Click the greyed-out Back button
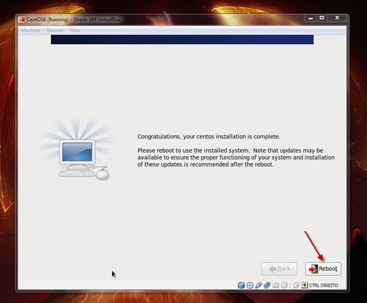 [x=279, y=269]
